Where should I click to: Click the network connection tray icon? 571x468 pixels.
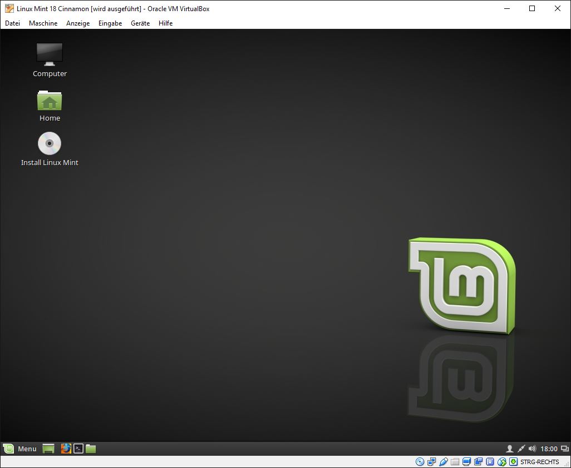tap(521, 449)
